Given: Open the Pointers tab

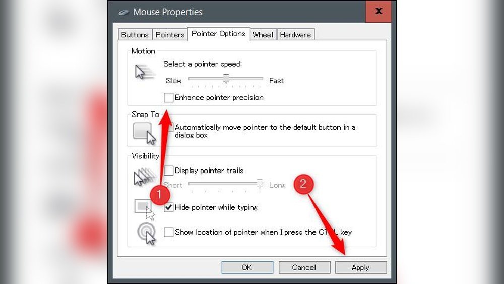Looking at the screenshot, I should (170, 35).
